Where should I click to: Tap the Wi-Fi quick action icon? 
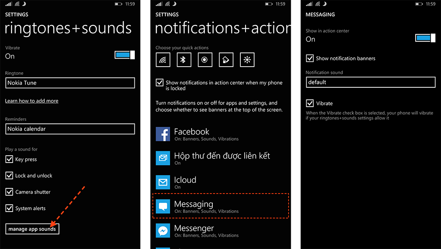pos(163,60)
